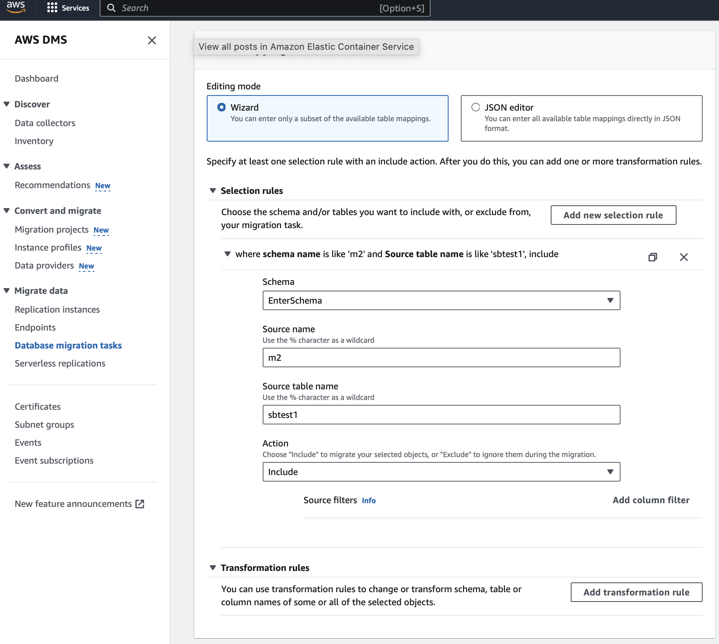Open Instance profiles page
Screen dimensions: 719x644
48,247
